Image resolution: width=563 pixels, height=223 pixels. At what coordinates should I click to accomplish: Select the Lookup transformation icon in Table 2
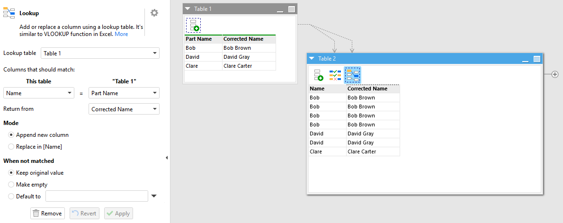353,75
